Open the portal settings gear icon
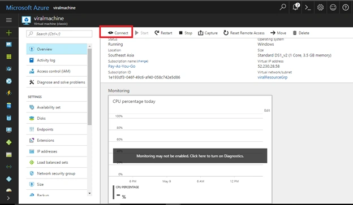Viewport: 353px width, 205px height. pos(320,7)
